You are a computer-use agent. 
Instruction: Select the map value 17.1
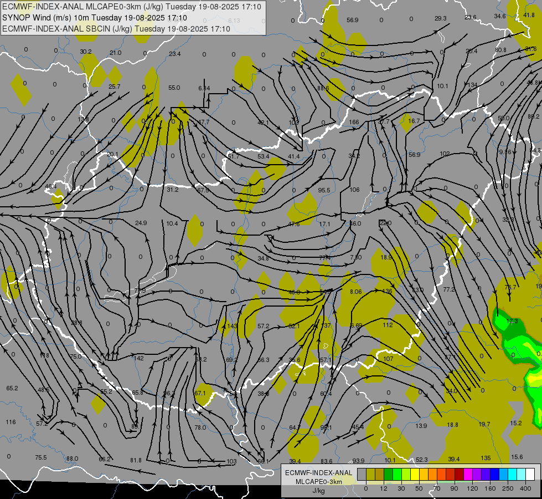[x=324, y=224]
